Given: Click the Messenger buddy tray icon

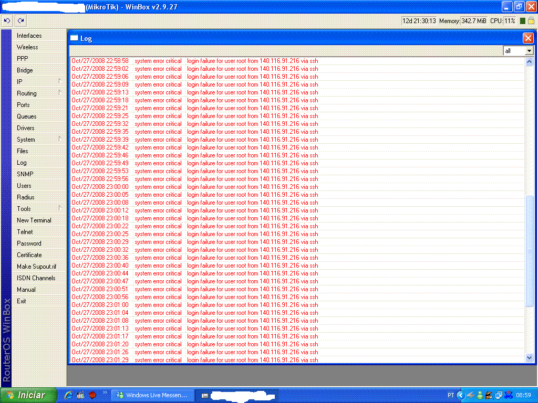Looking at the screenshot, I should click(480, 395).
